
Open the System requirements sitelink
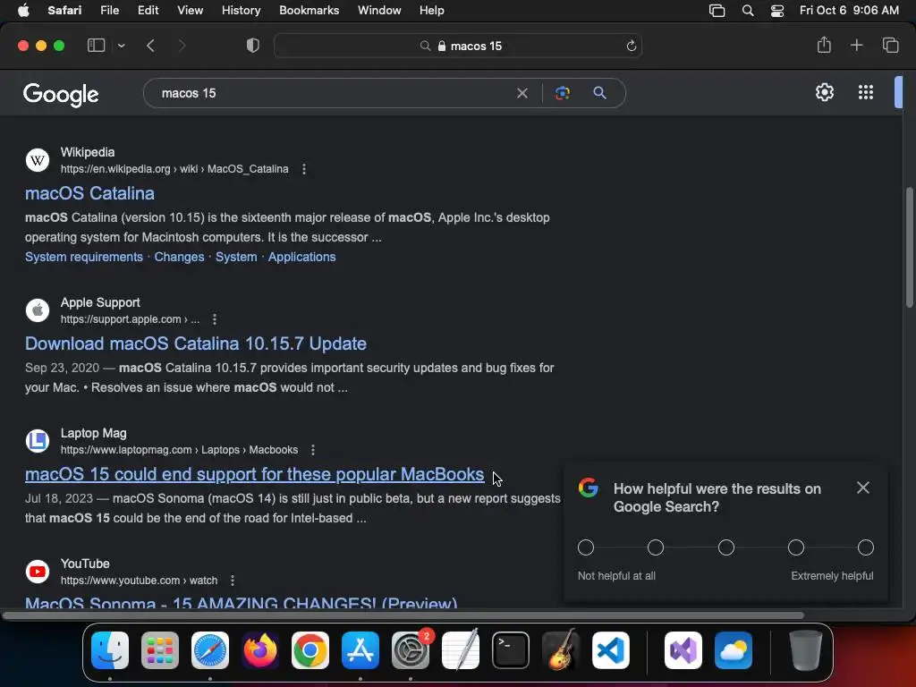click(83, 257)
